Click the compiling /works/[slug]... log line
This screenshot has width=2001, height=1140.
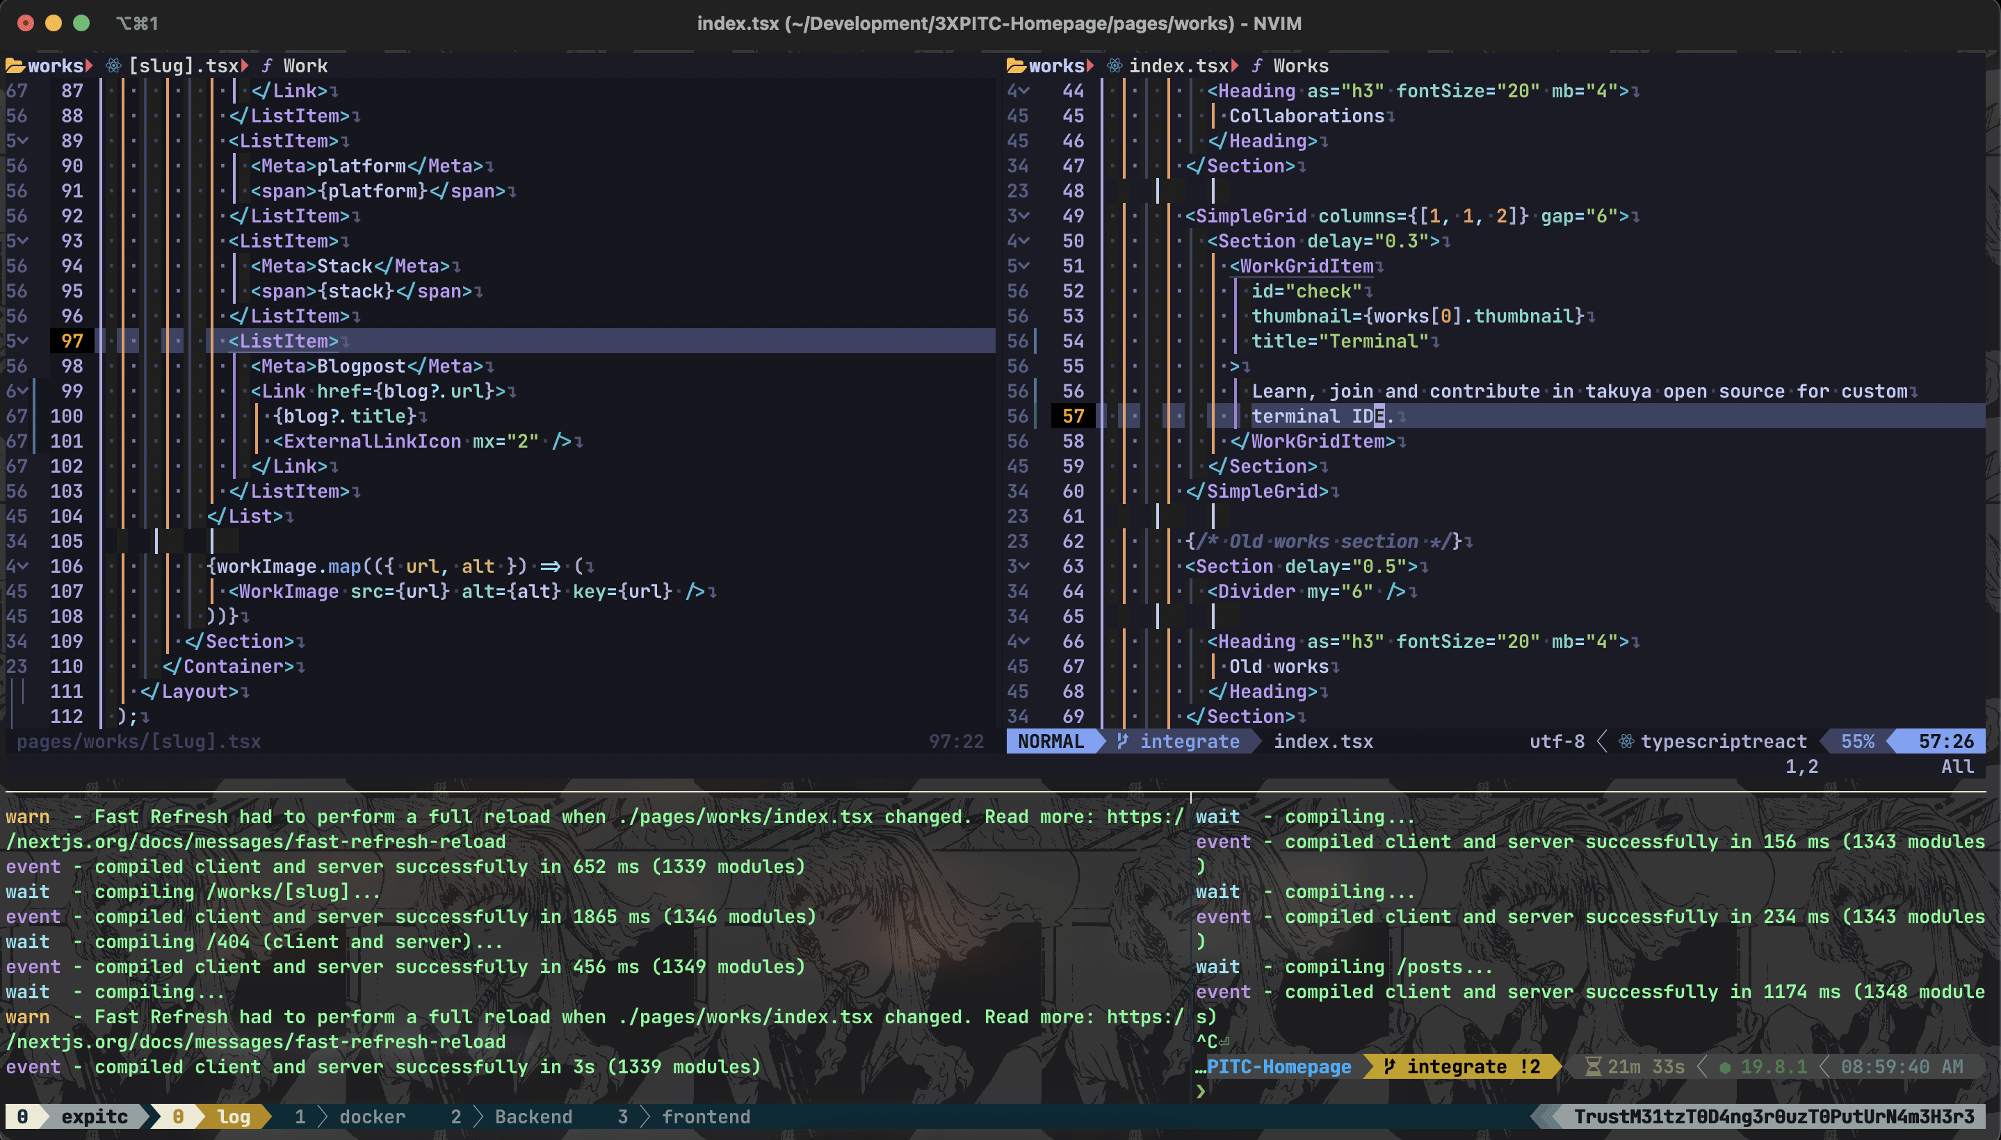tap(193, 892)
